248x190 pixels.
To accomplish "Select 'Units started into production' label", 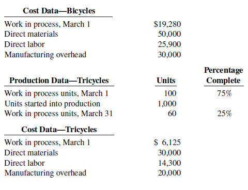I will pyautogui.click(x=52, y=104).
